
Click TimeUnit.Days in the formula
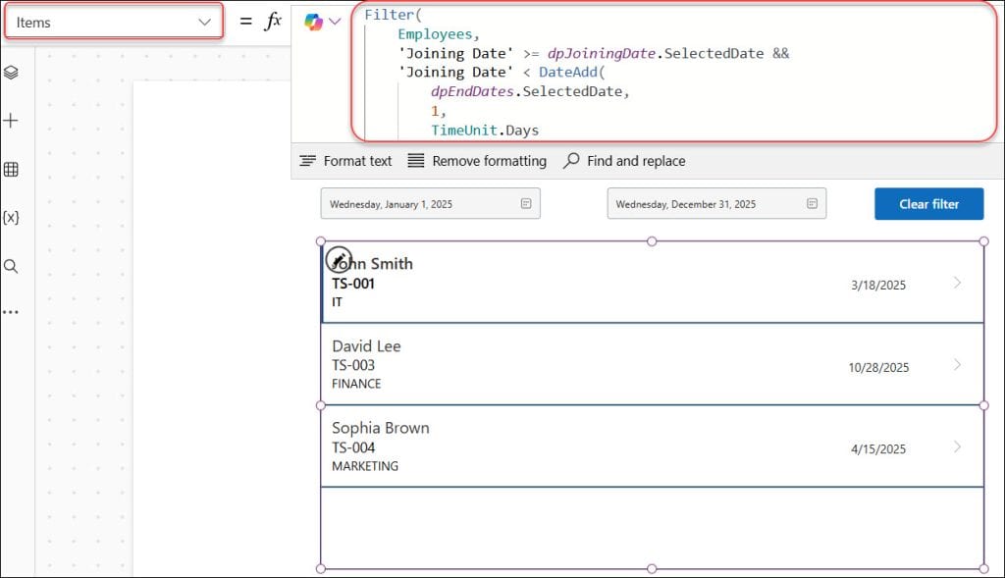pyautogui.click(x=485, y=131)
